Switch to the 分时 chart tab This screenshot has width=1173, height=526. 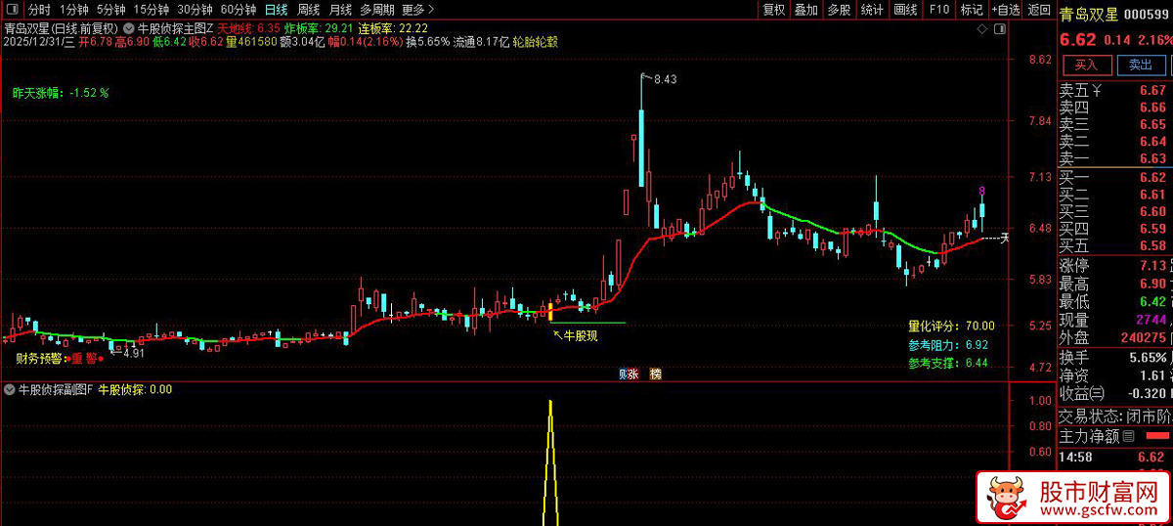(x=39, y=10)
